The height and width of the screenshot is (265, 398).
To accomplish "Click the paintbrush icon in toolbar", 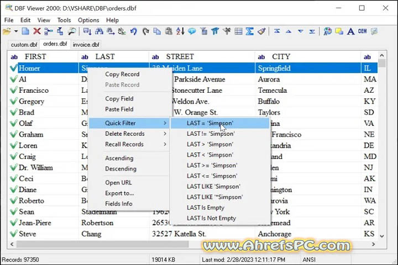I will pos(261,31).
